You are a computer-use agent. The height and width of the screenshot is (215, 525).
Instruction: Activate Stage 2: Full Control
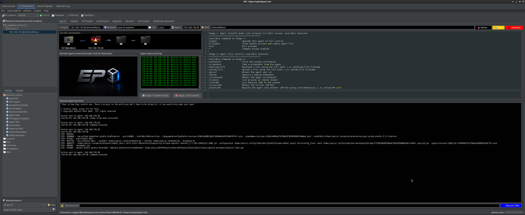[187, 95]
